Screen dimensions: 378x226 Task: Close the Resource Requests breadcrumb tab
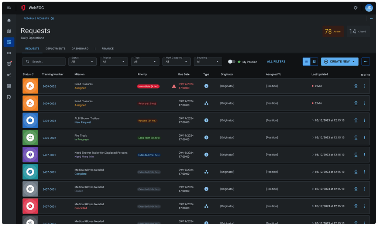52,18
